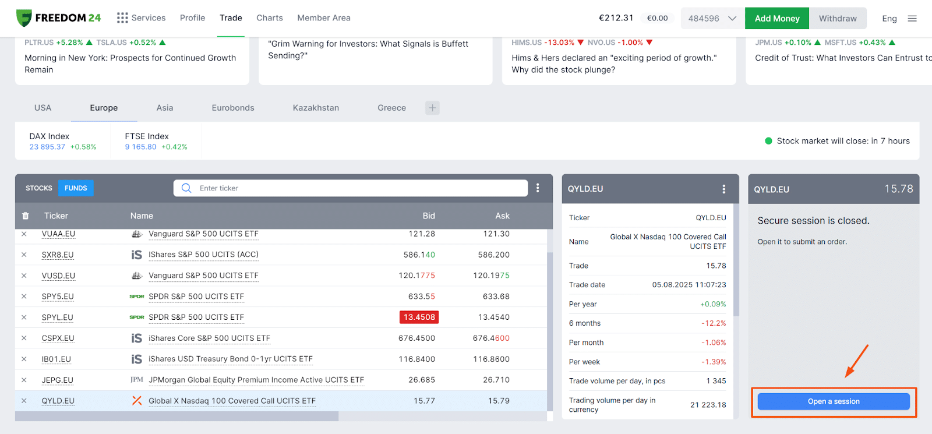
Task: Click the €212.31 account balance
Action: click(x=616, y=18)
